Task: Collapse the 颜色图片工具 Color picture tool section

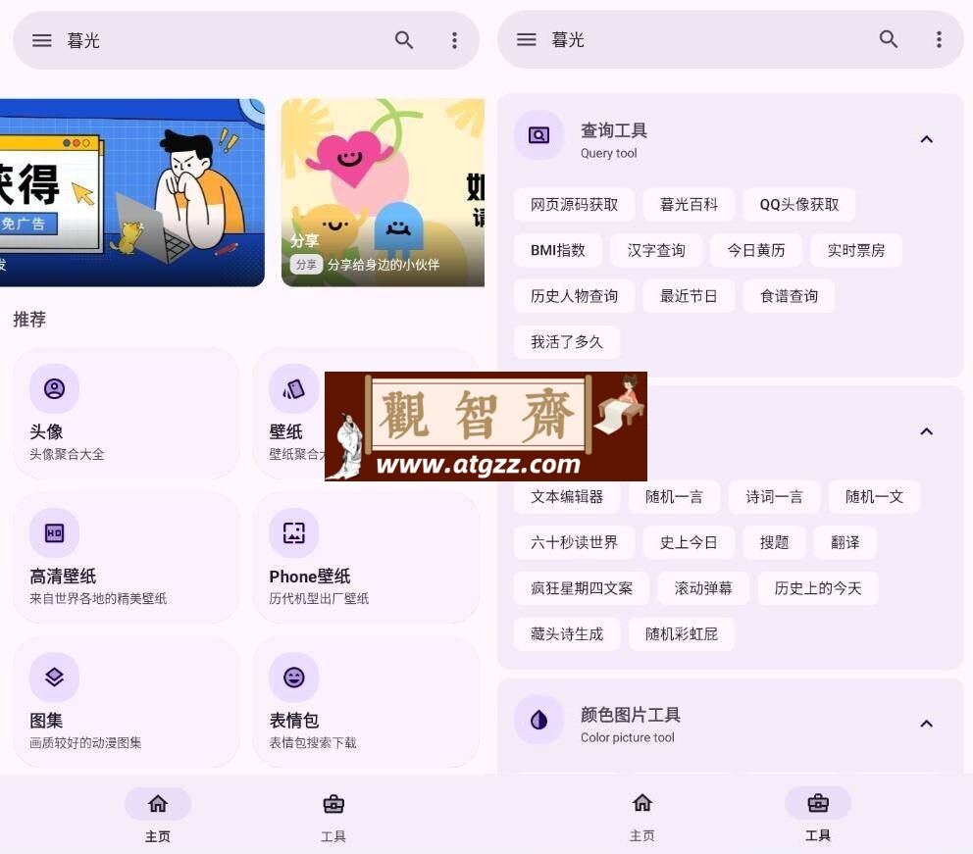Action: (x=927, y=724)
